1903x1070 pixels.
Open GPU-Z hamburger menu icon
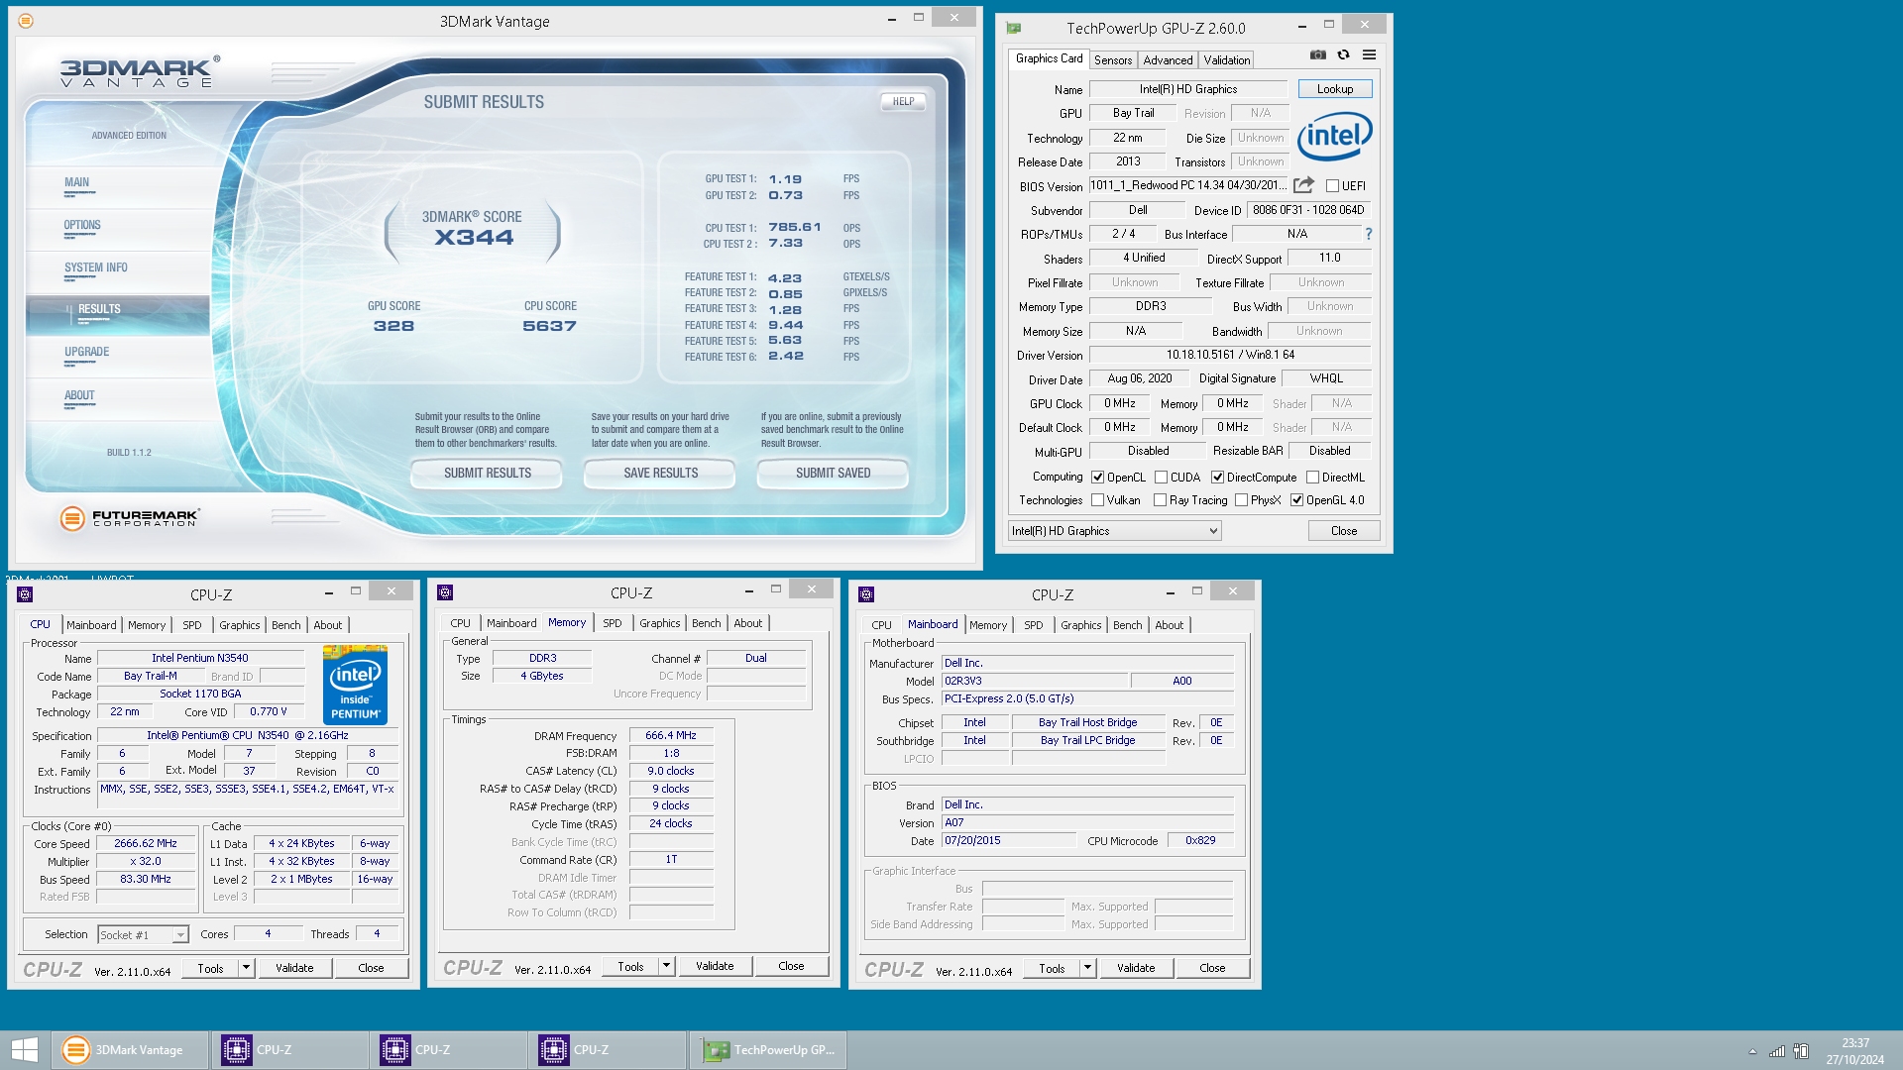pyautogui.click(x=1369, y=55)
